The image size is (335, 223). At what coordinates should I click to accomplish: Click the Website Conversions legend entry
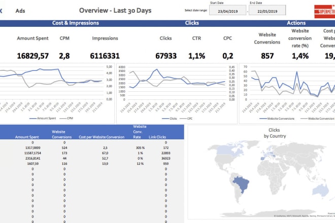click(x=277, y=119)
